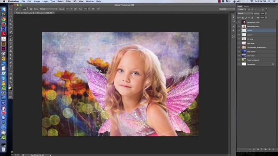The width and height of the screenshot is (278, 156).
Task: Select the Crop tool
Action: click(10, 24)
